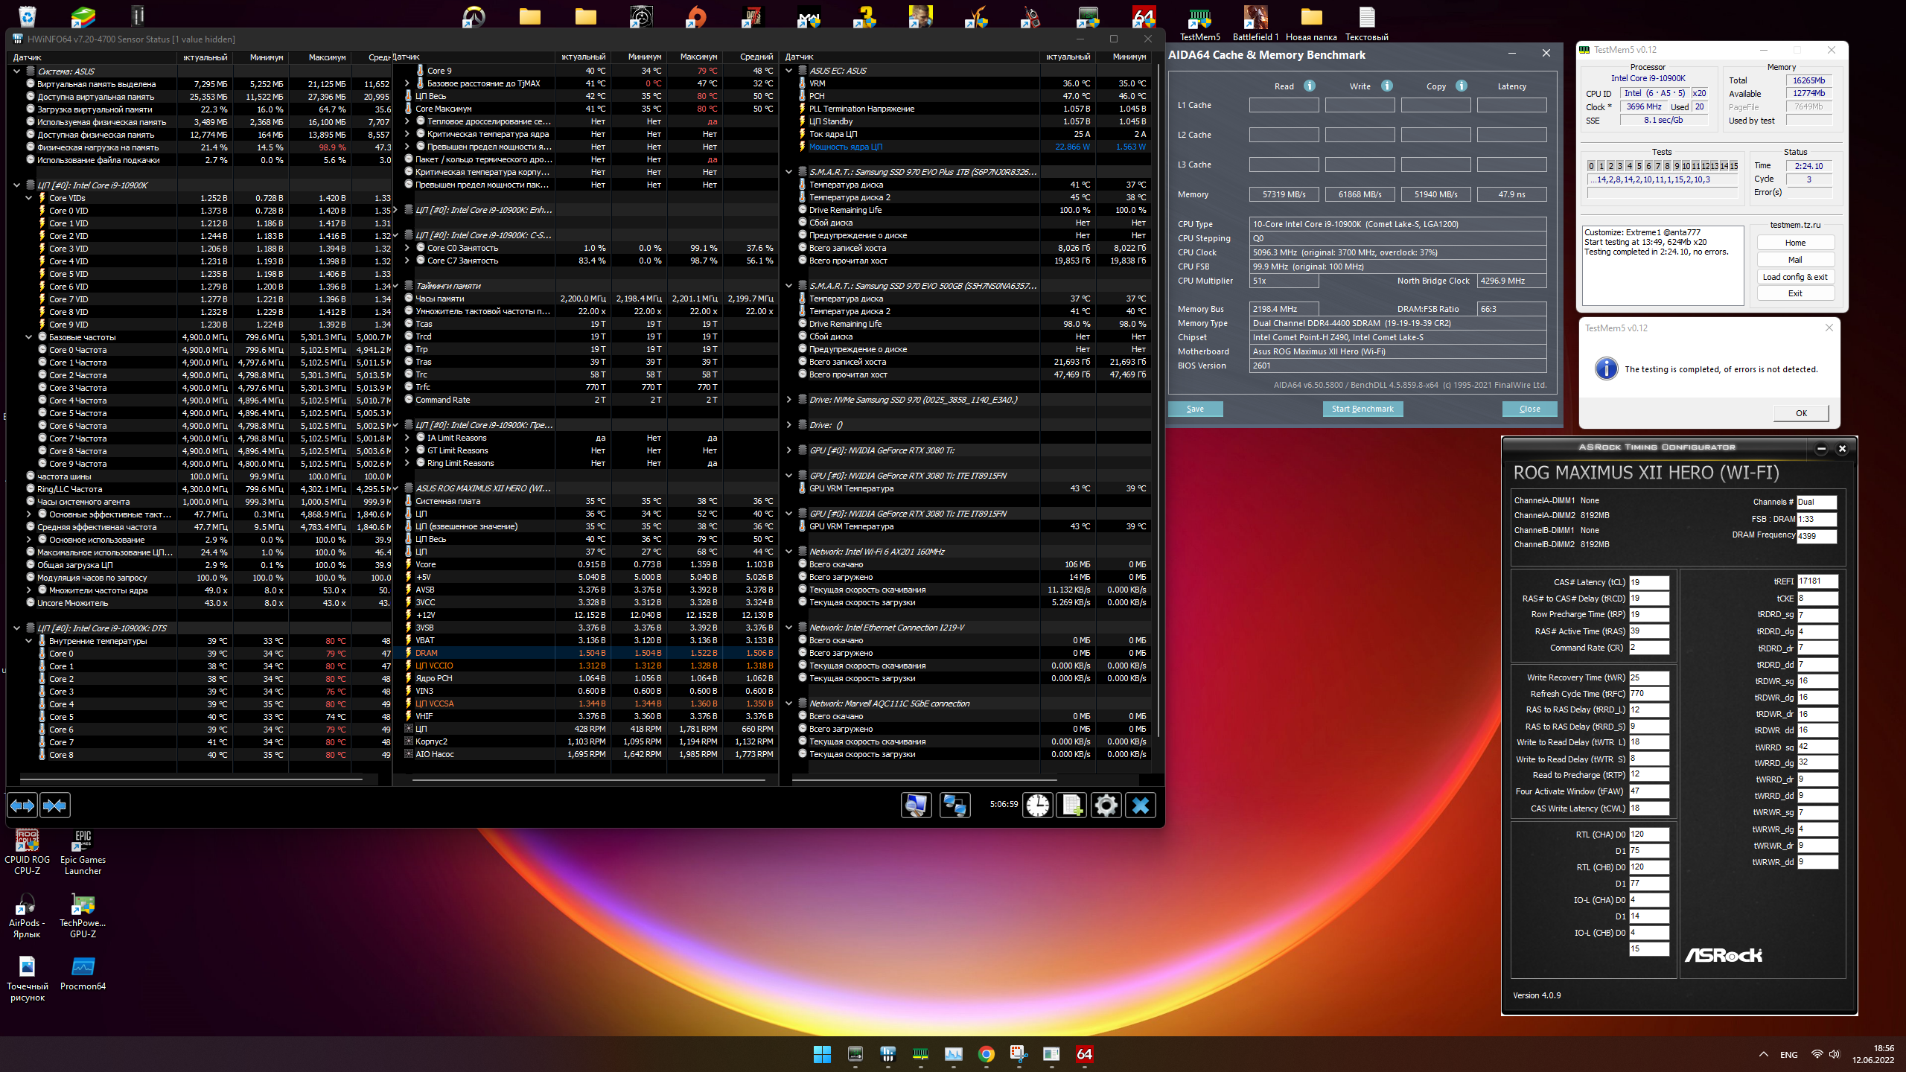Expand Drive: NVMe Samsung SSD 970 node
Viewport: 1906px width, 1072px height.
789,400
